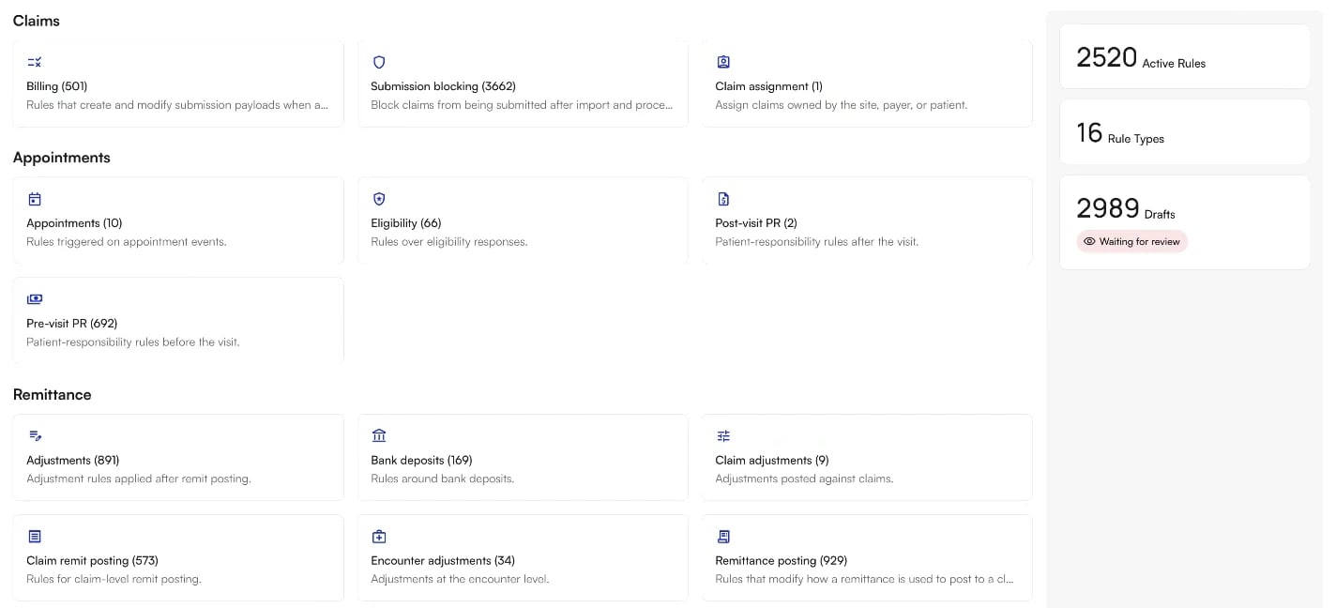Open Encounter adjustments (34) rules

[523, 557]
